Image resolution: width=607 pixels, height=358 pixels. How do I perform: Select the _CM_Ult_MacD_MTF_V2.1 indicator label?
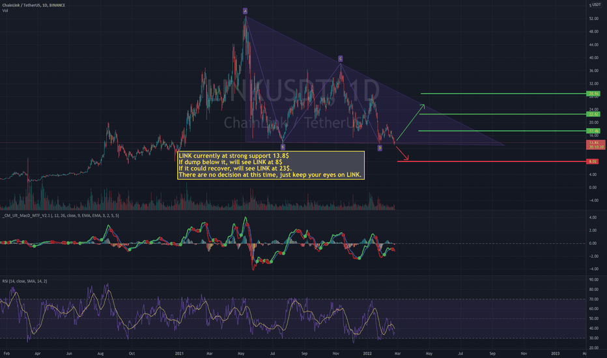61,215
